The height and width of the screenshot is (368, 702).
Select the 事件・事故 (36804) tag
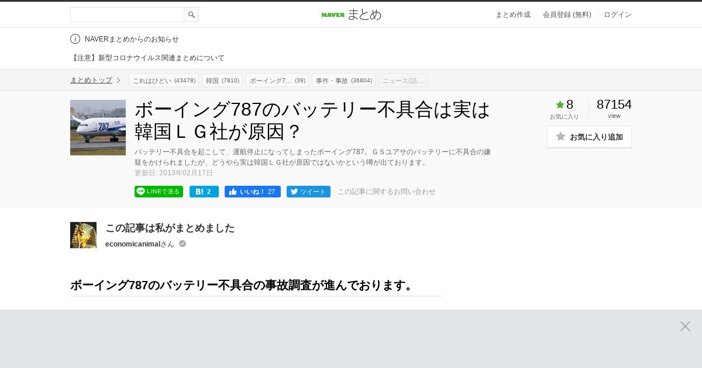(344, 80)
